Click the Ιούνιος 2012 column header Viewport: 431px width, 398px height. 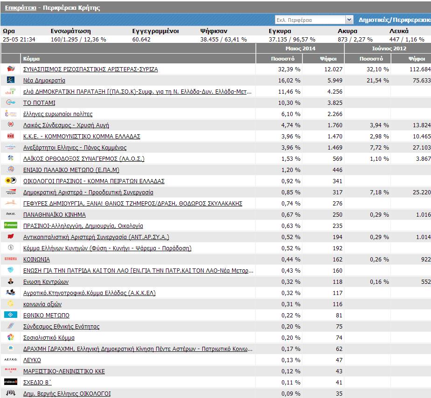pyautogui.click(x=389, y=48)
